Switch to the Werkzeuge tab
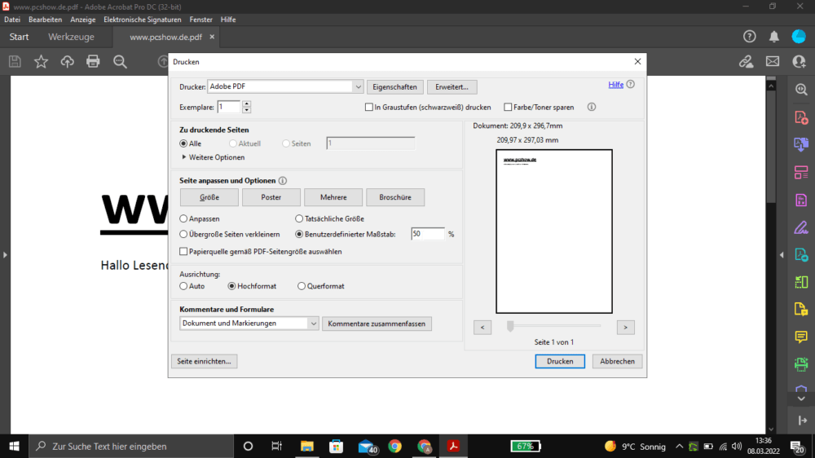This screenshot has height=458, width=815. tap(71, 37)
